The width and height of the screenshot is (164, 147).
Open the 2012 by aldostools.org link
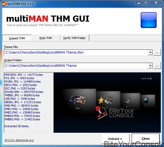tap(19, 140)
